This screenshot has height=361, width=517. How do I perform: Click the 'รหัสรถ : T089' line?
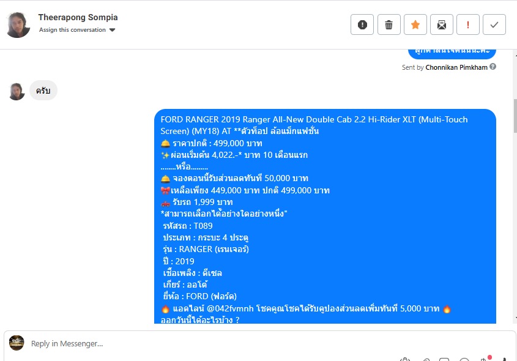pyautogui.click(x=188, y=226)
